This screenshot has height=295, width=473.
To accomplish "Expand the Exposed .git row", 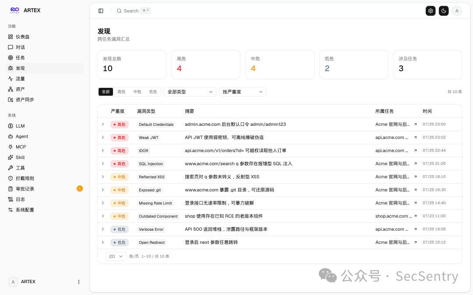I will coord(103,190).
